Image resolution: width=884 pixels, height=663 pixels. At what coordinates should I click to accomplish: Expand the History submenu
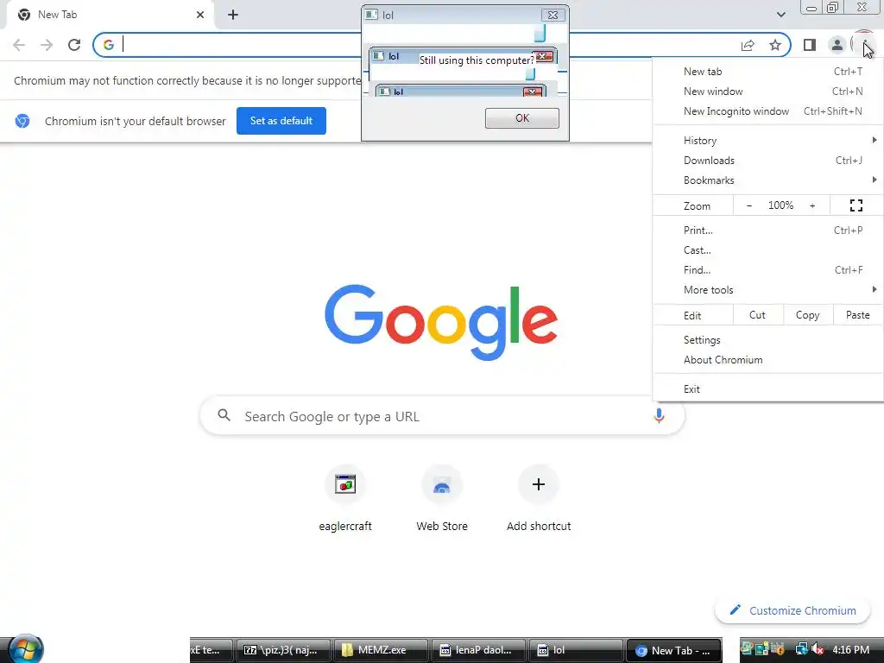pos(767,141)
